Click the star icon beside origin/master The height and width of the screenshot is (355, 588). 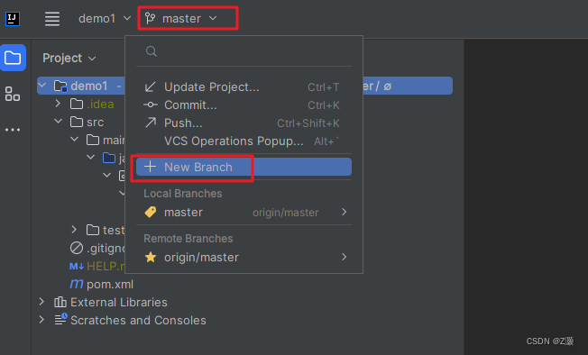151,257
